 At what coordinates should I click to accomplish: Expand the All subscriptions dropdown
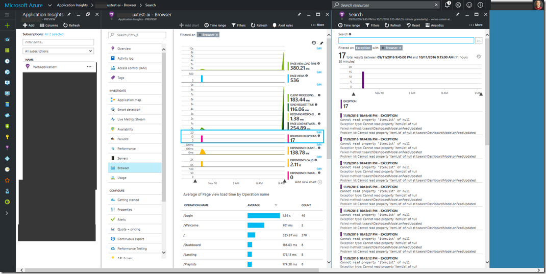[58, 51]
